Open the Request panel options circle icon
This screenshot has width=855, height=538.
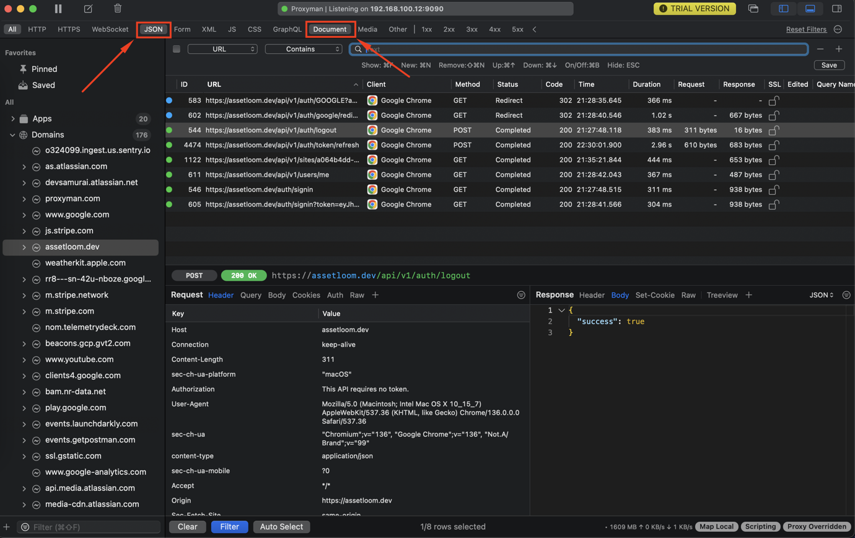click(521, 295)
